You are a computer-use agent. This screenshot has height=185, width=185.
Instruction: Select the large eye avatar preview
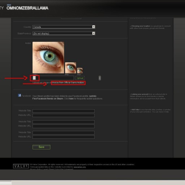point(48,57)
